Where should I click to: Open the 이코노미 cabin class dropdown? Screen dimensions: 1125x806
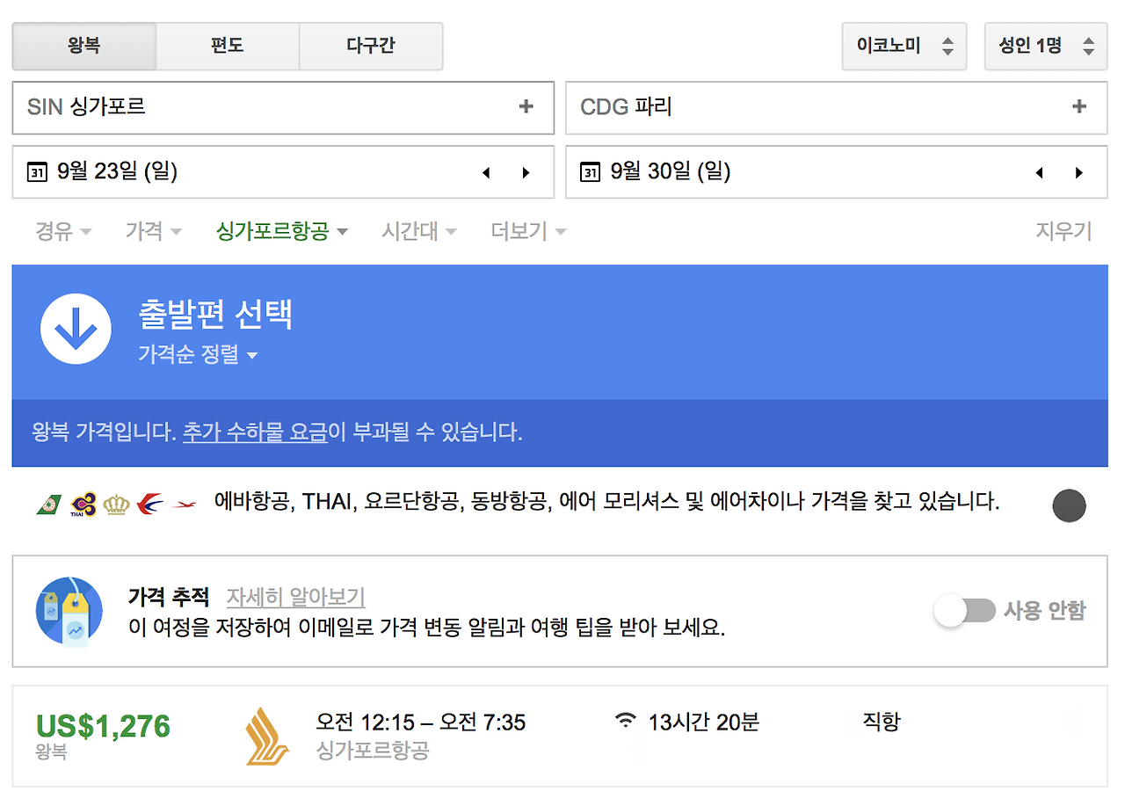[x=904, y=46]
